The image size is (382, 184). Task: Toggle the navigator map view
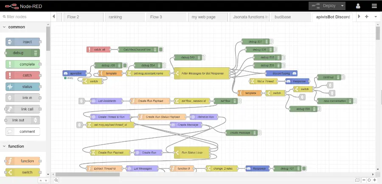(357, 180)
